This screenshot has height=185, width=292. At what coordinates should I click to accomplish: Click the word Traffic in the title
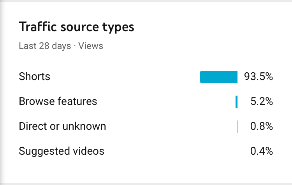tap(38, 26)
